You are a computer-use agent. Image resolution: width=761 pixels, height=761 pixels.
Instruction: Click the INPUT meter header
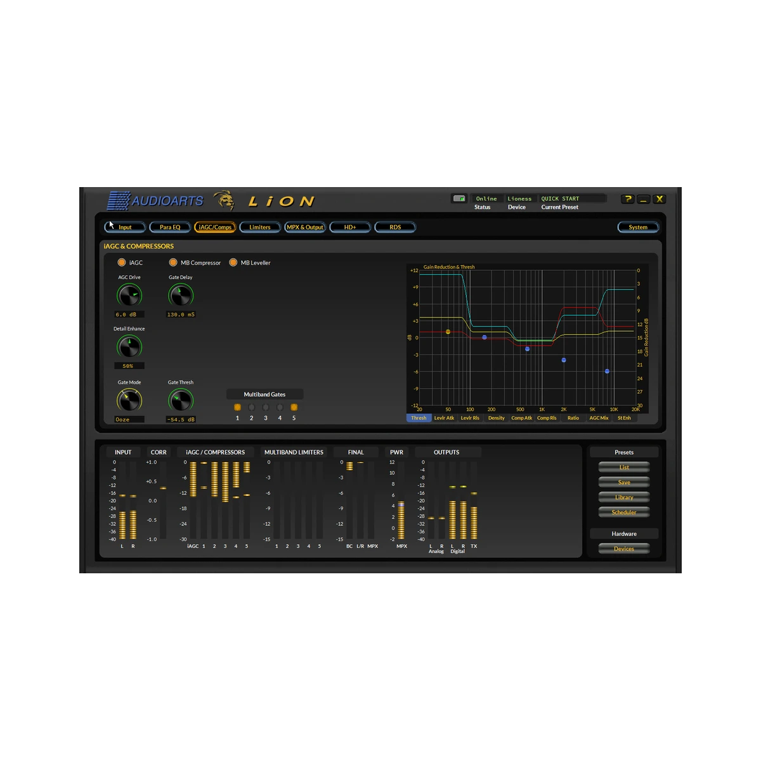coord(123,452)
